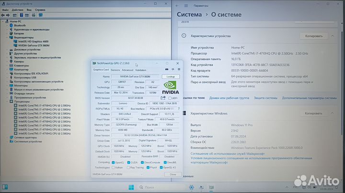Screen dimensions: 345x193
Task: Click the Forward arrow in Device Manager toolbar
Action: click(x=8, y=15)
